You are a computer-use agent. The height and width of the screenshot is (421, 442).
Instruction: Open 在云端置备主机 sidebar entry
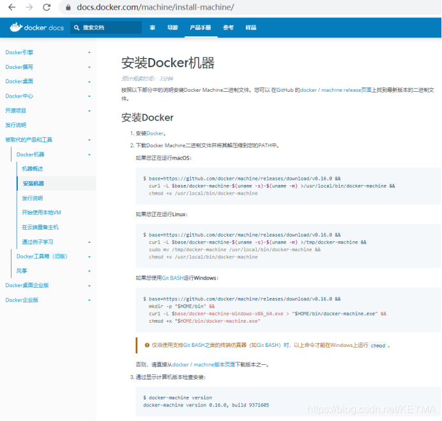pyautogui.click(x=40, y=227)
